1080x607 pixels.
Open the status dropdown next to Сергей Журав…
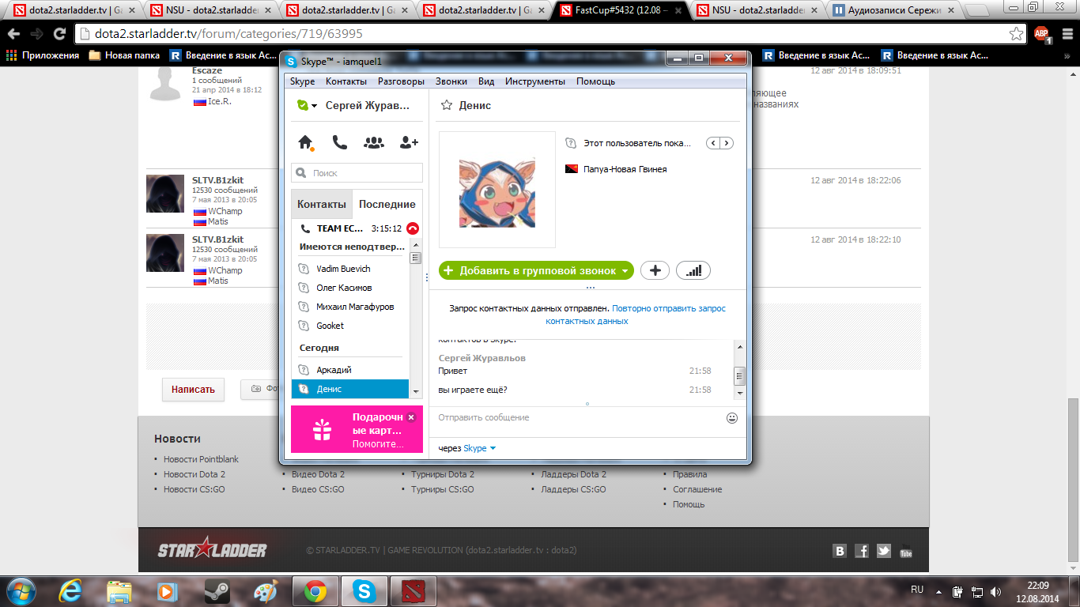(314, 106)
